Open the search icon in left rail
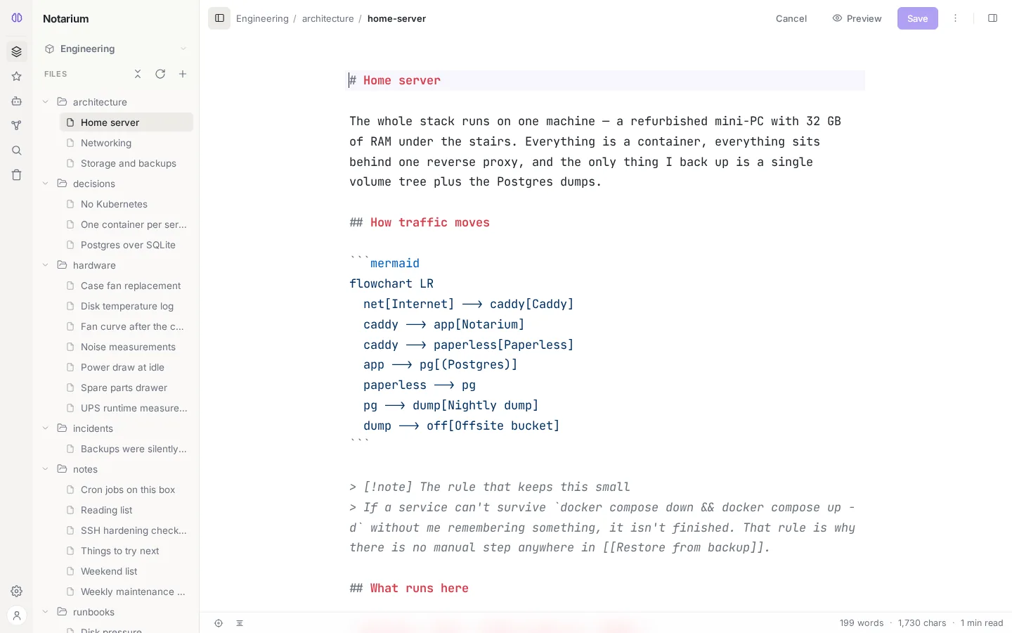1012x633 pixels. [17, 151]
